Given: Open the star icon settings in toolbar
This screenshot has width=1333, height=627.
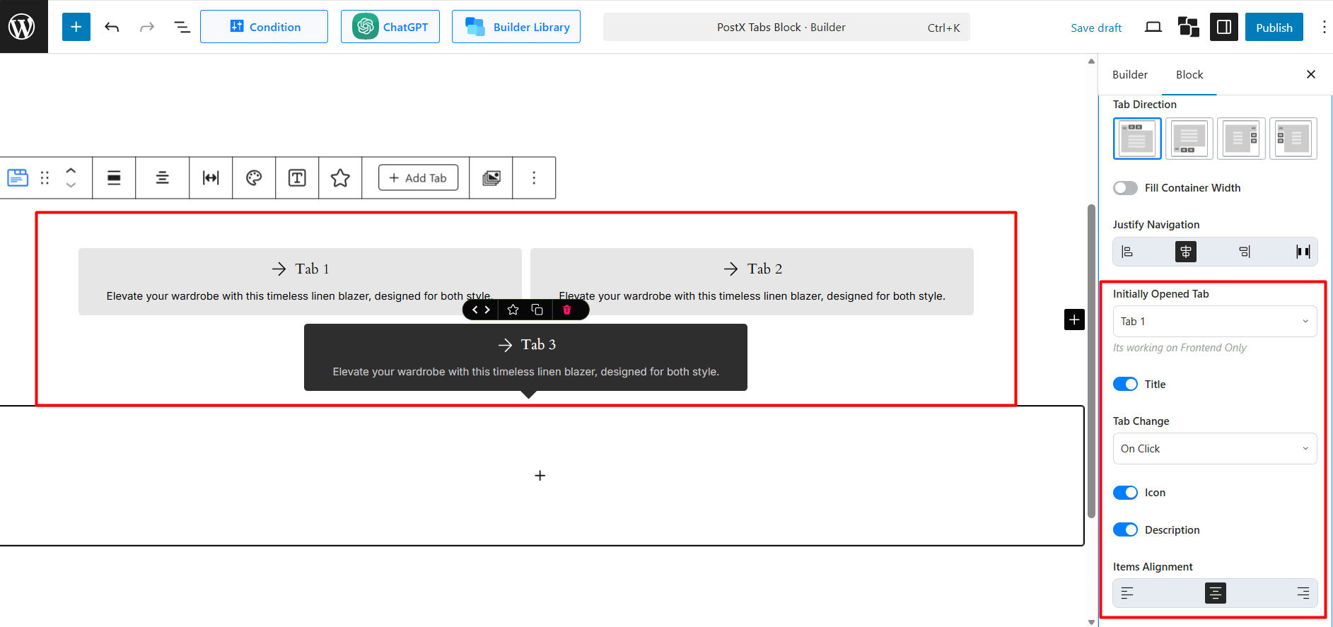Looking at the screenshot, I should pyautogui.click(x=340, y=178).
